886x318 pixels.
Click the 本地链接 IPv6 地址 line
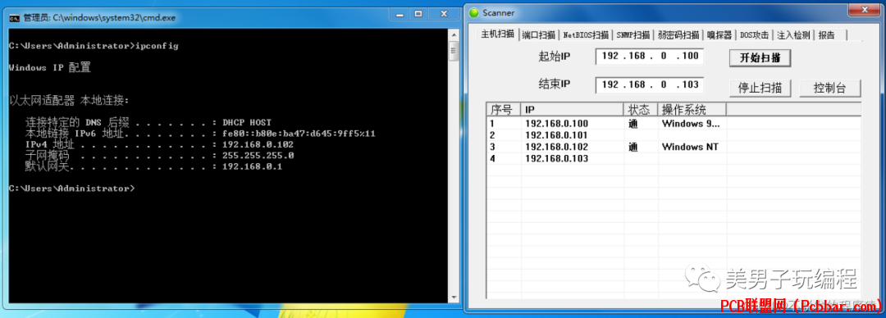(x=201, y=134)
